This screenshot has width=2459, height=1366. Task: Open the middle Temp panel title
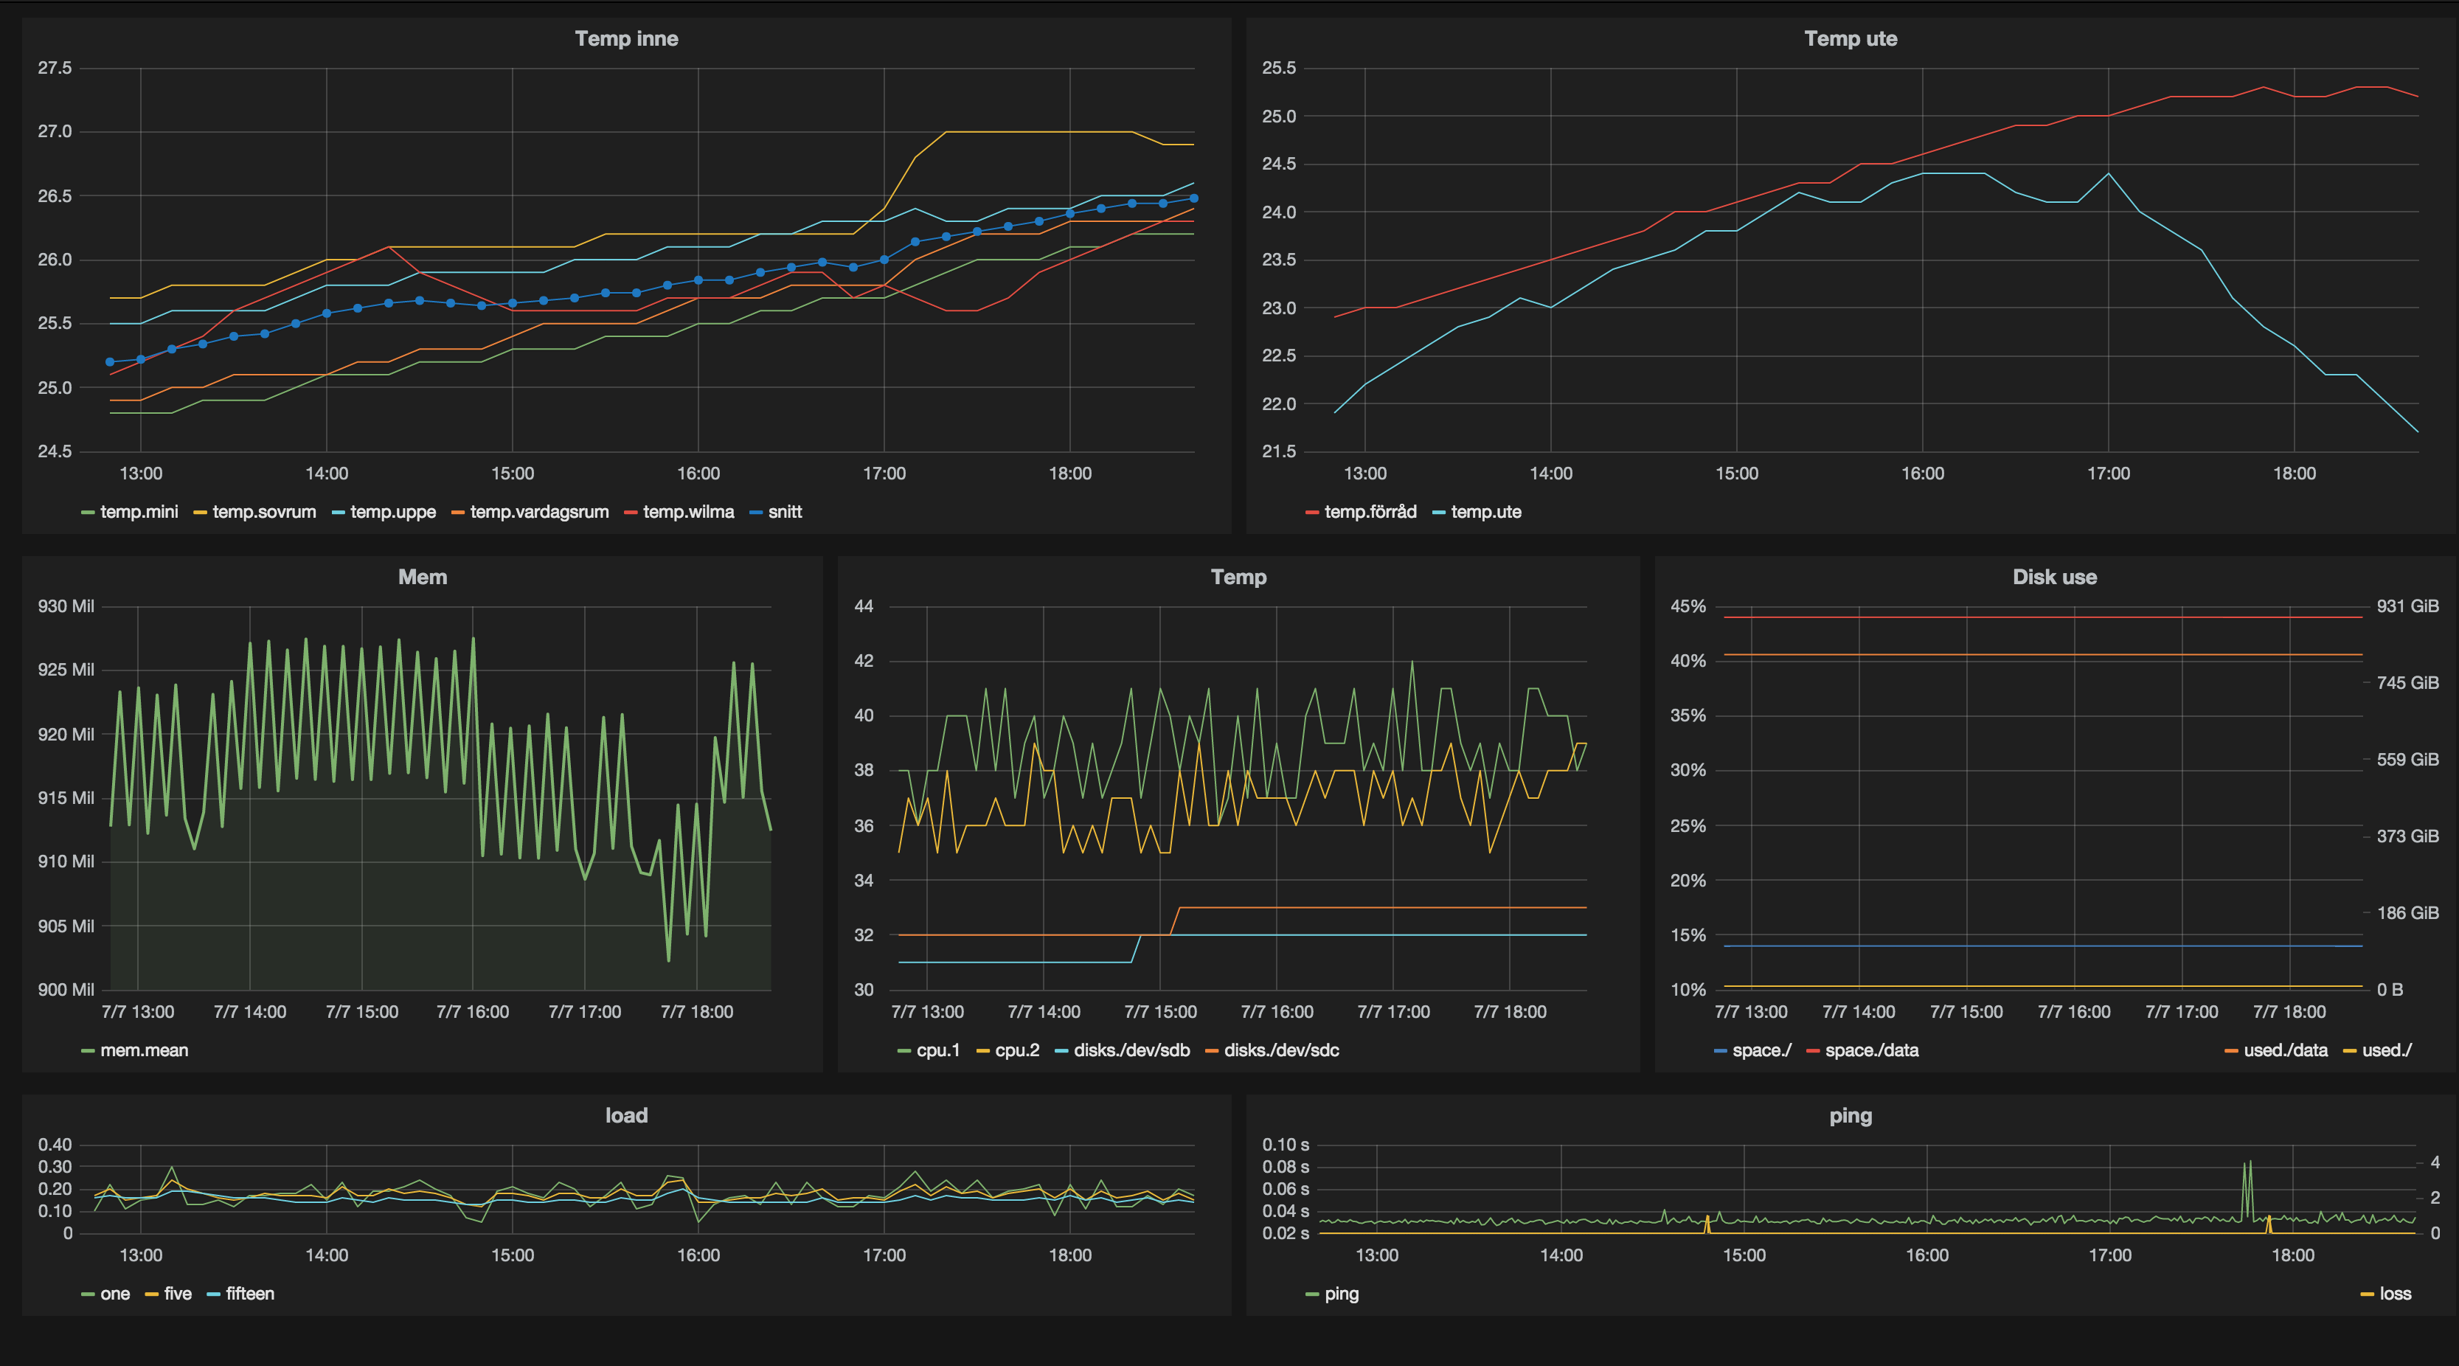click(x=1238, y=578)
